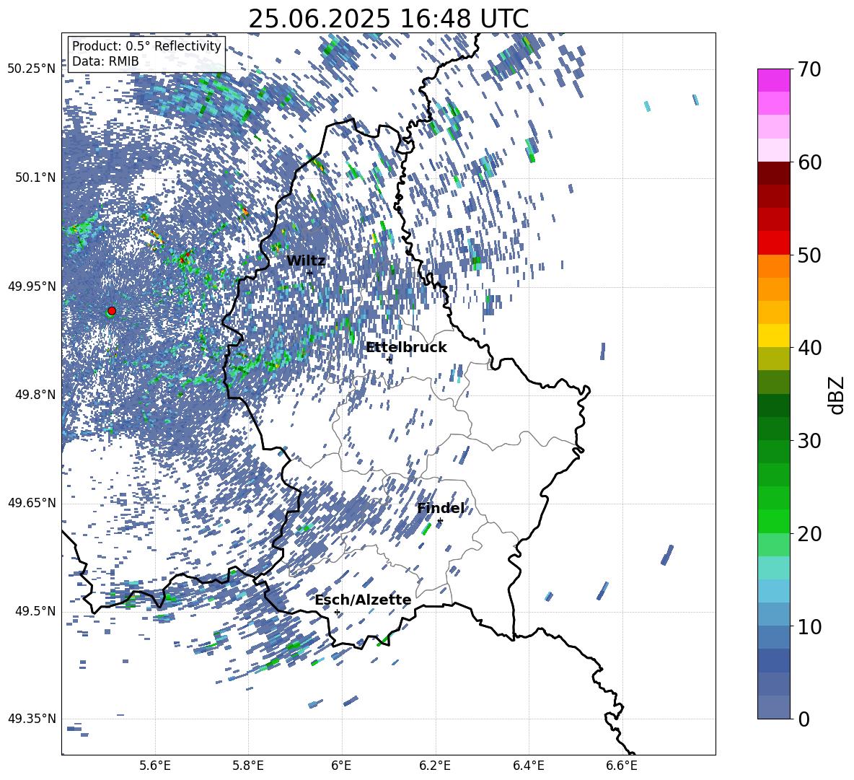Click the Esch/Alzette city label
Viewport: 854px width, 780px height.
364,600
